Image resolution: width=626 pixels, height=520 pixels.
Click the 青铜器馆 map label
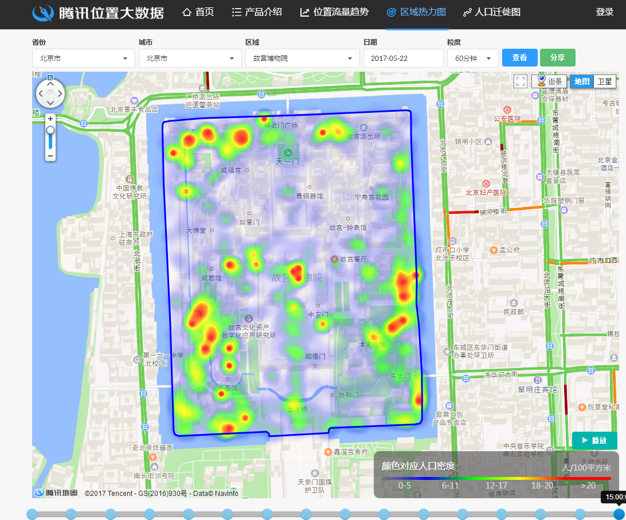[x=310, y=196]
